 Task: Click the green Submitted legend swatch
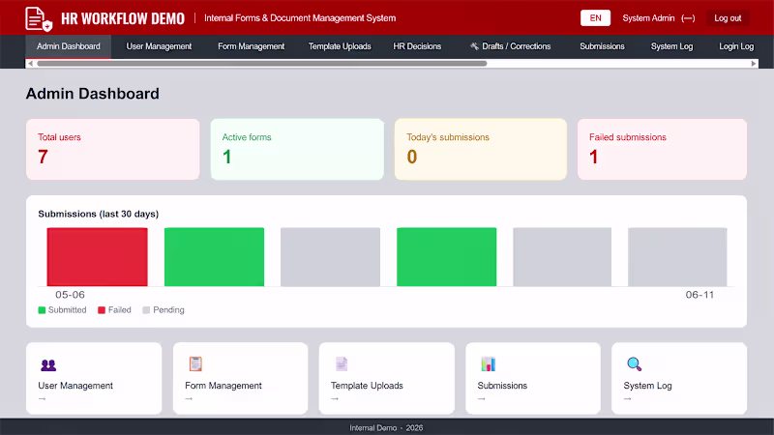42,310
